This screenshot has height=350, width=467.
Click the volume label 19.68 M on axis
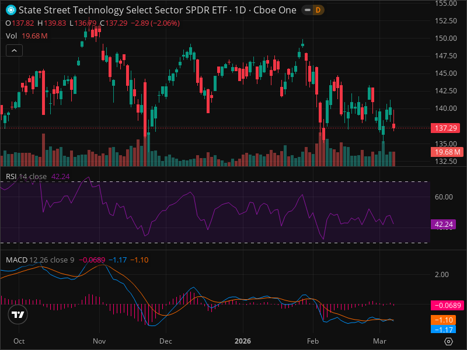447,152
